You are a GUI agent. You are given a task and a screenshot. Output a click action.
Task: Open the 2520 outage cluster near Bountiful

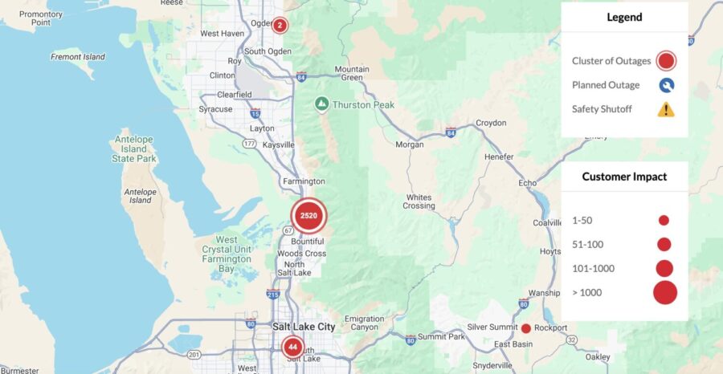308,216
